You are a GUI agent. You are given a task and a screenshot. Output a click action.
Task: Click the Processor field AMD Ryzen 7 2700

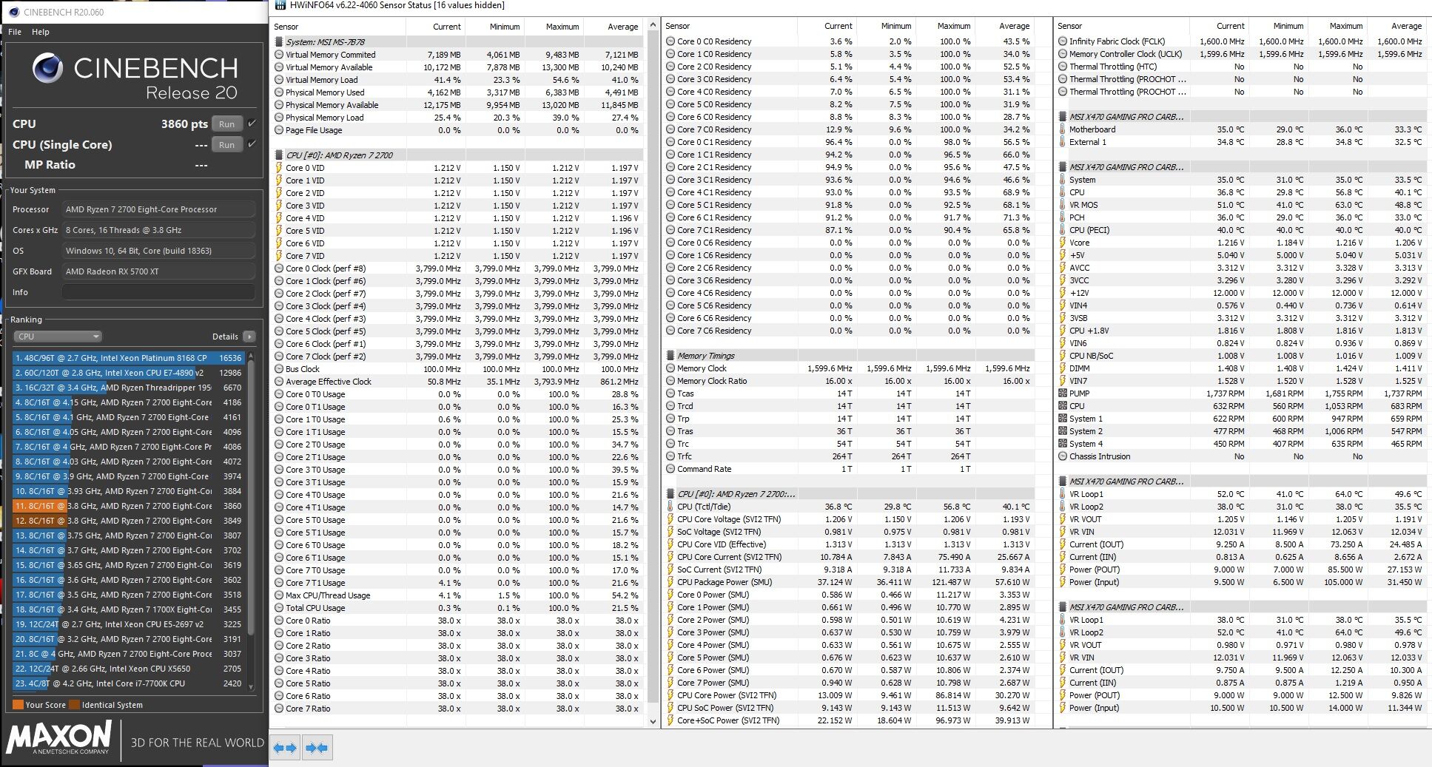158,209
